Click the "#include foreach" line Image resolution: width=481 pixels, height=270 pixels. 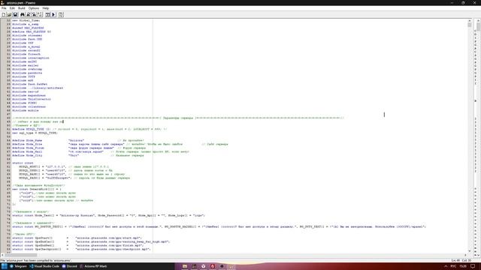point(26,54)
